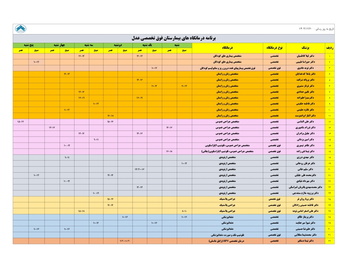347x269 pixels.
Task: Select the doctor name دکتر عرفان روحانی
Action: 305,163
